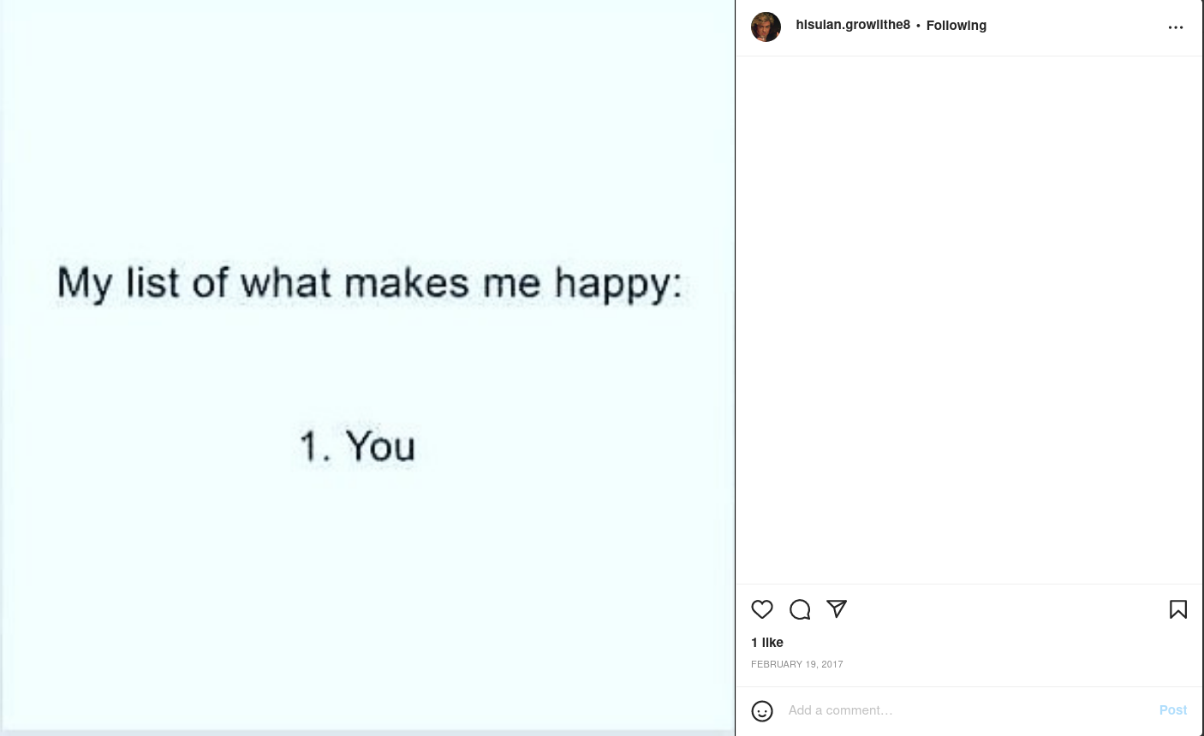Screen dimensions: 1204x736
Task: See who liked the post via '1 like'
Action: tap(767, 642)
